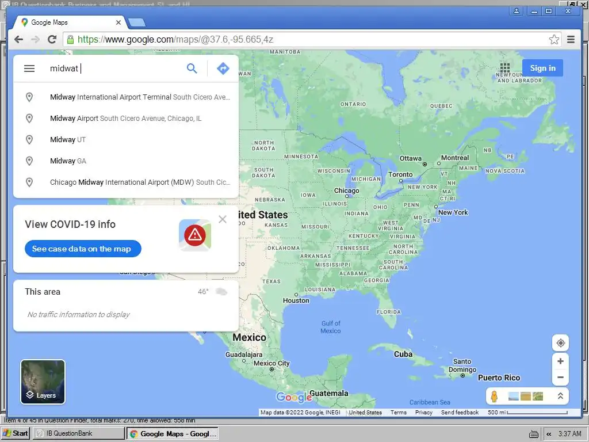Click the Sign in button
The width and height of the screenshot is (589, 442).
[542, 68]
